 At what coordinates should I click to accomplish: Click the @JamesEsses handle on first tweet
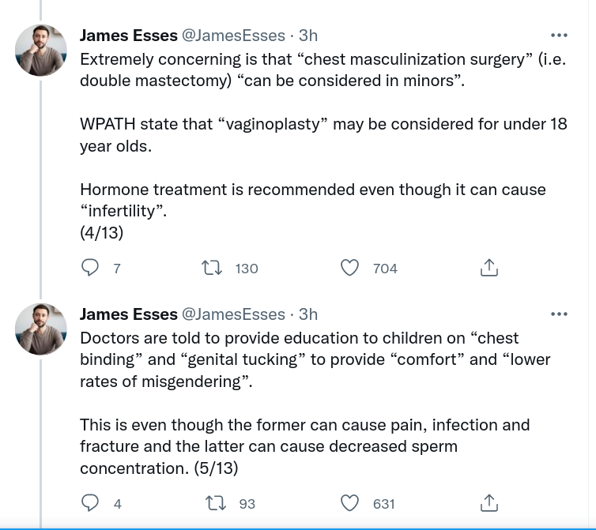coord(233,36)
